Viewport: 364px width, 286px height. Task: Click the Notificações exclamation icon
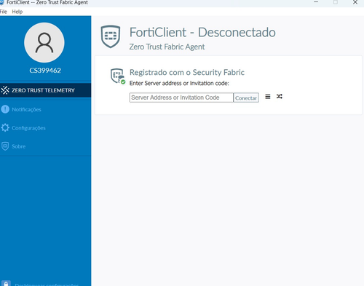pos(5,109)
